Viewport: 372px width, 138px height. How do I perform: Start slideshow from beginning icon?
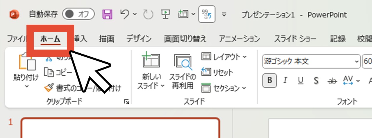tap(165, 14)
